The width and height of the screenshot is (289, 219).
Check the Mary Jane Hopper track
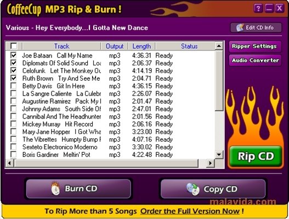(x=14, y=132)
